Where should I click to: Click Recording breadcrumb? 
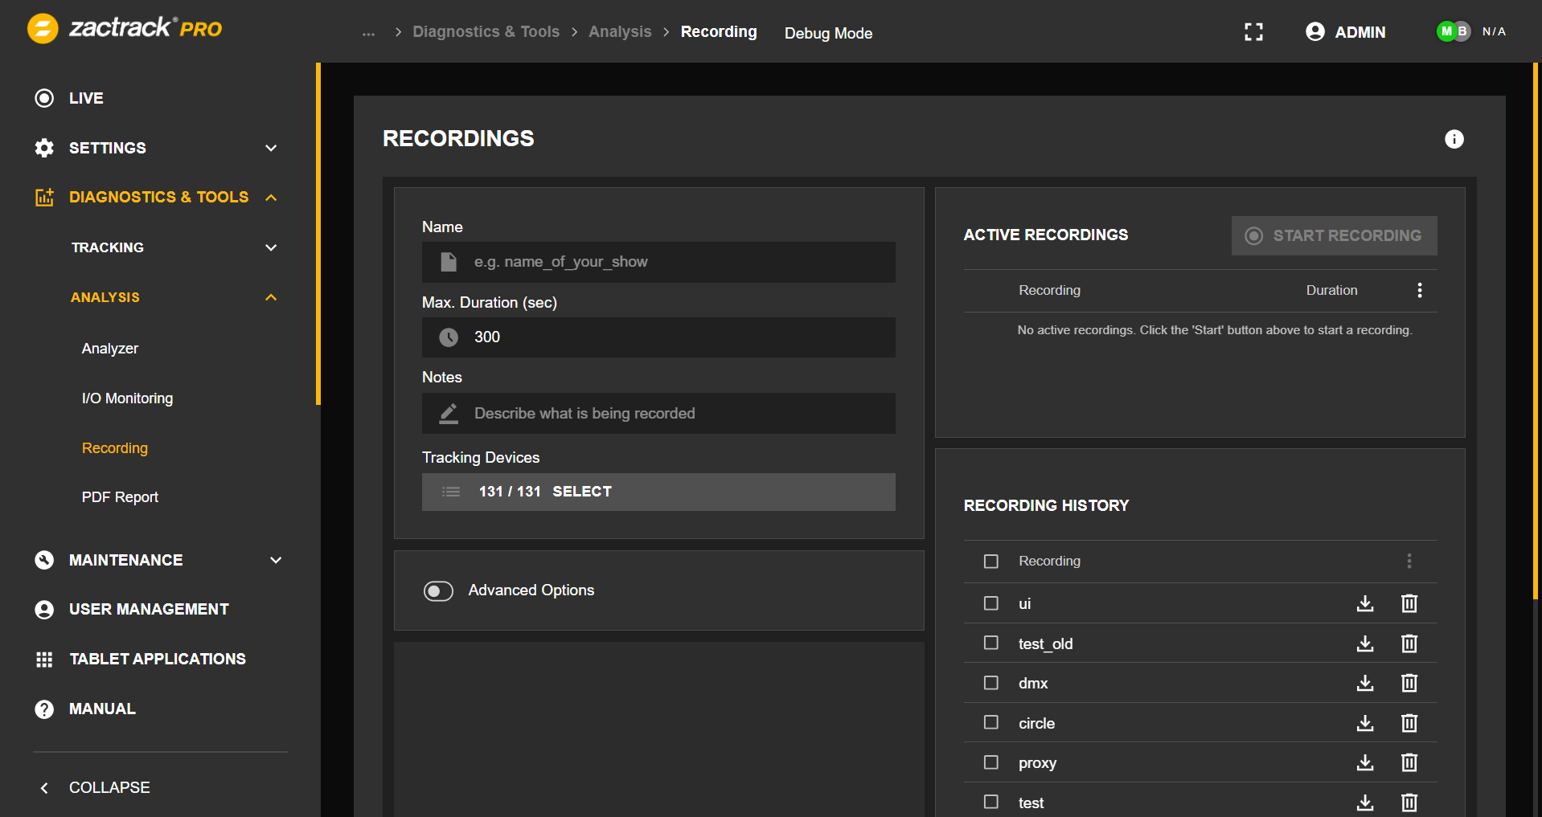point(719,32)
